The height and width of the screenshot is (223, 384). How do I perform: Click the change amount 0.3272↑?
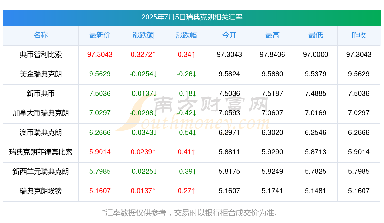pyautogui.click(x=143, y=55)
